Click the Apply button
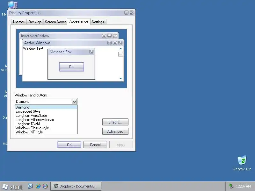255x191 pixels. click(x=121, y=145)
